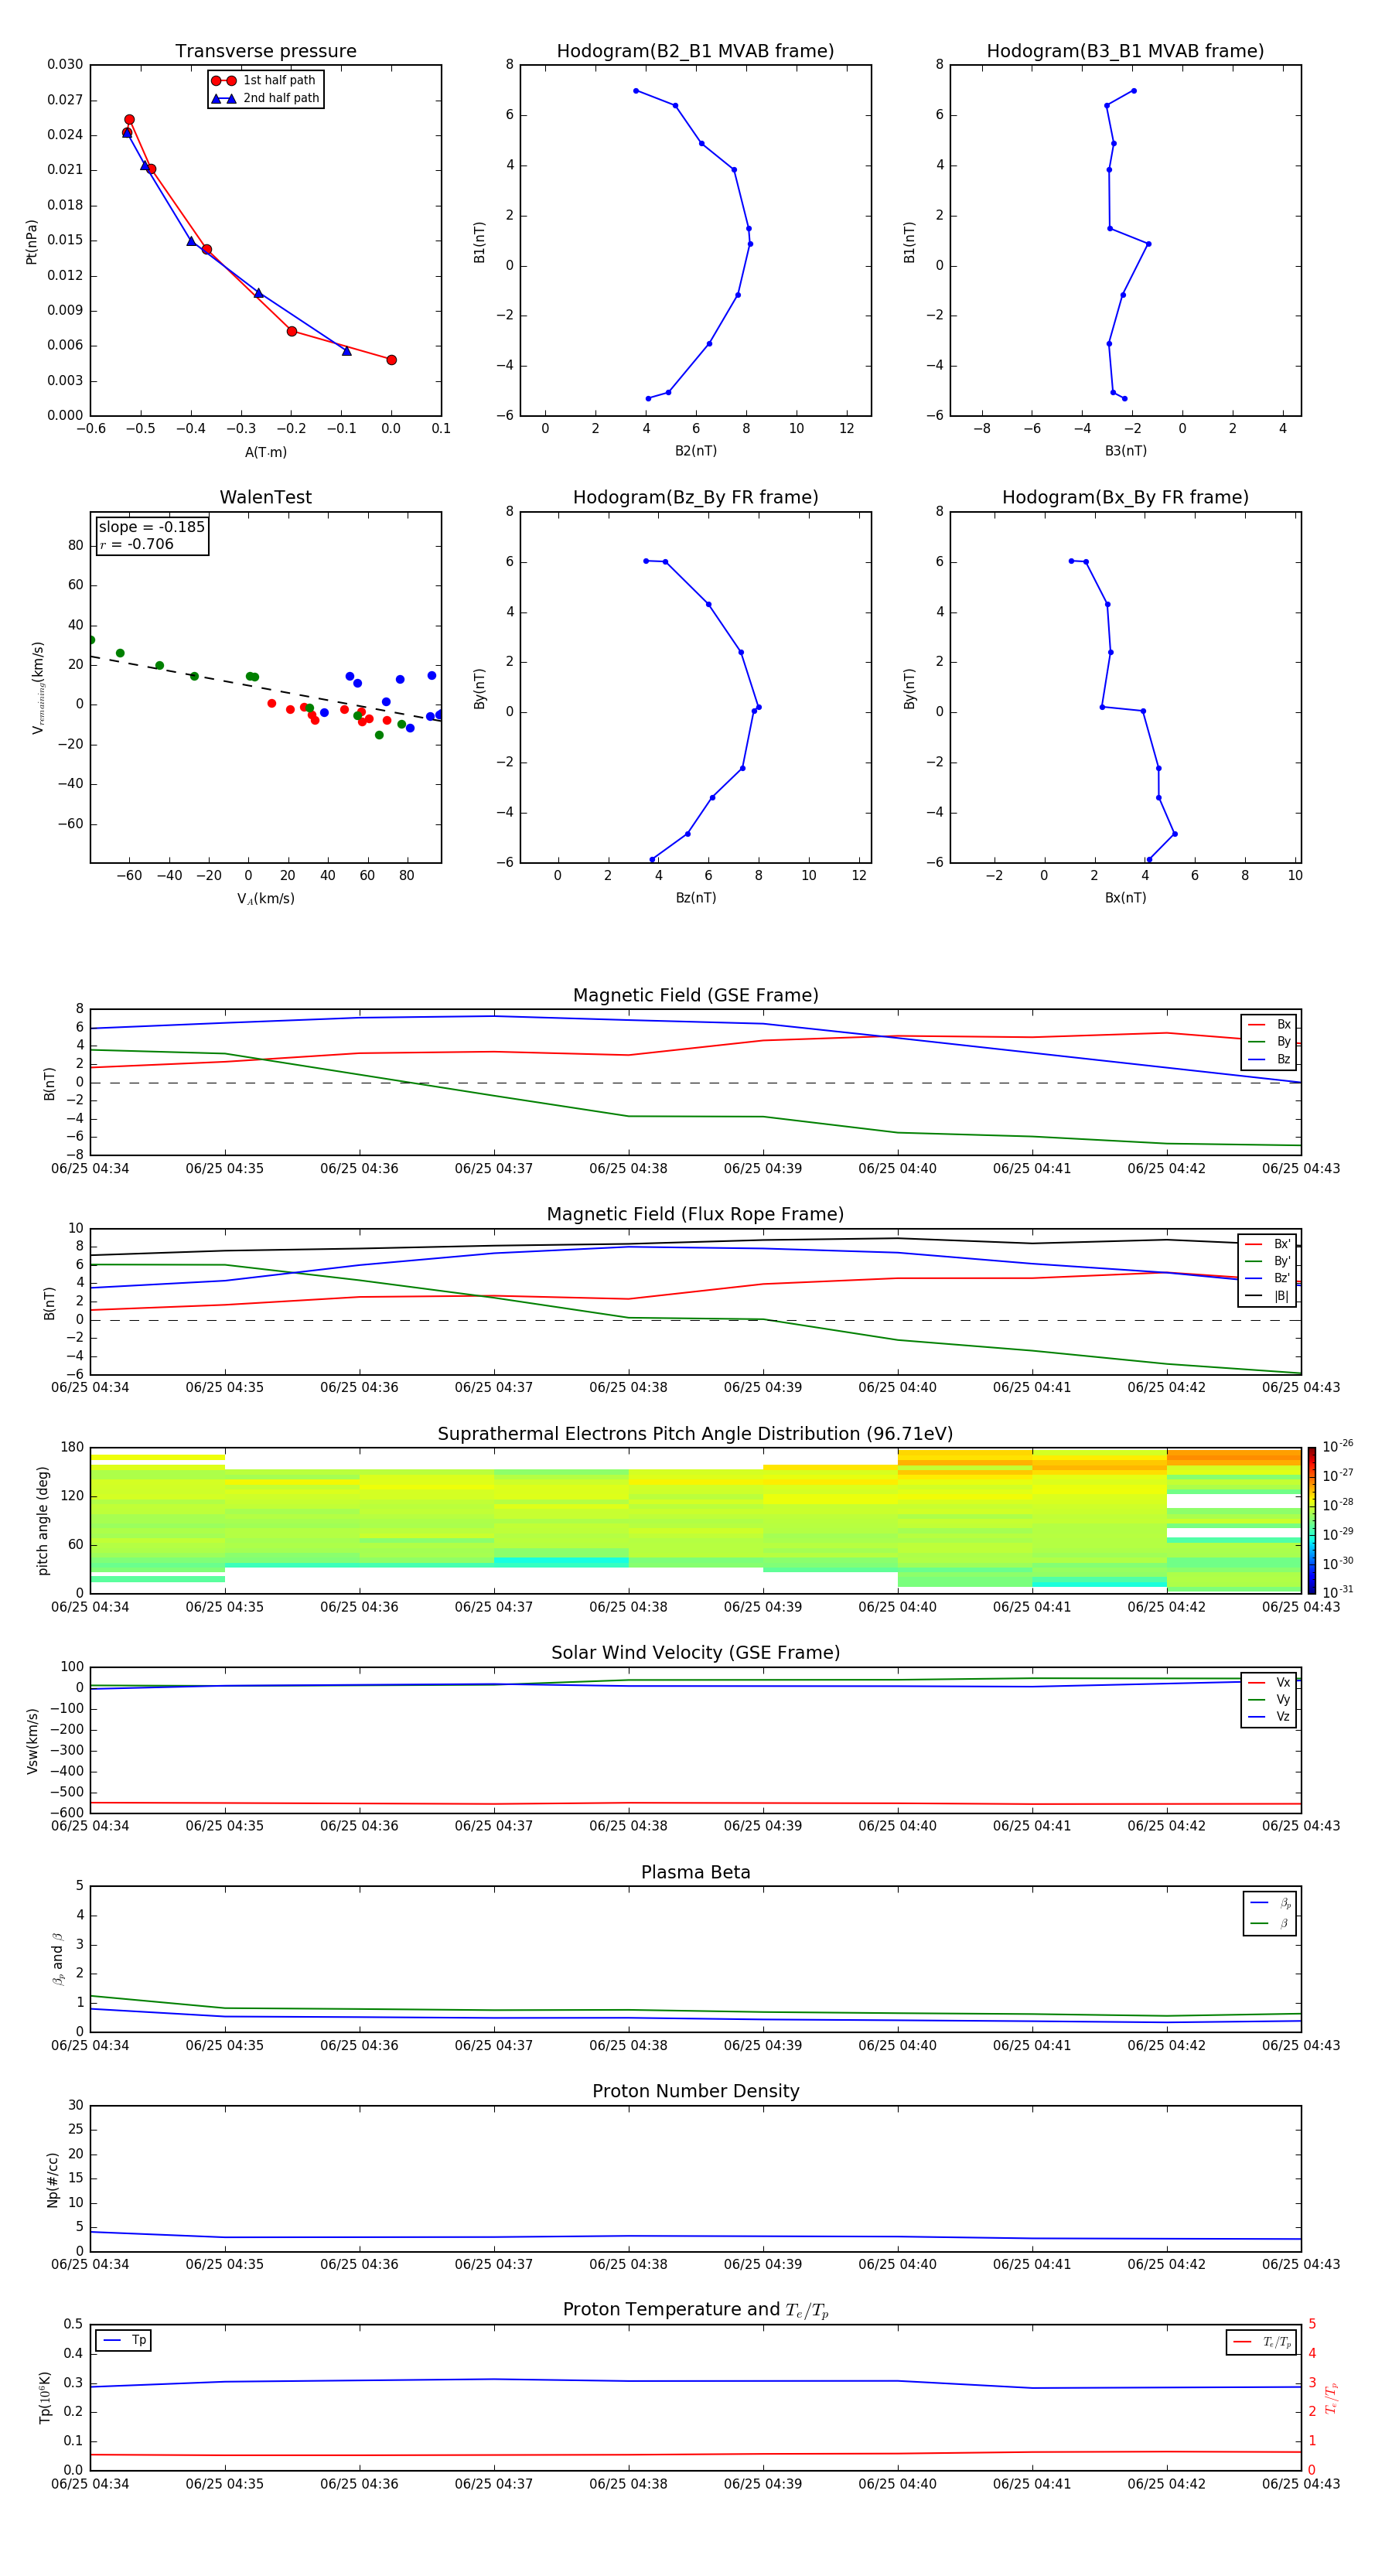Select the "Bx(nT)" x-axis label

tap(1125, 898)
